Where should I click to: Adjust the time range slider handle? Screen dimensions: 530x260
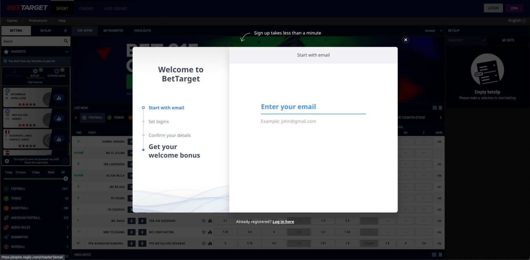click(66, 179)
